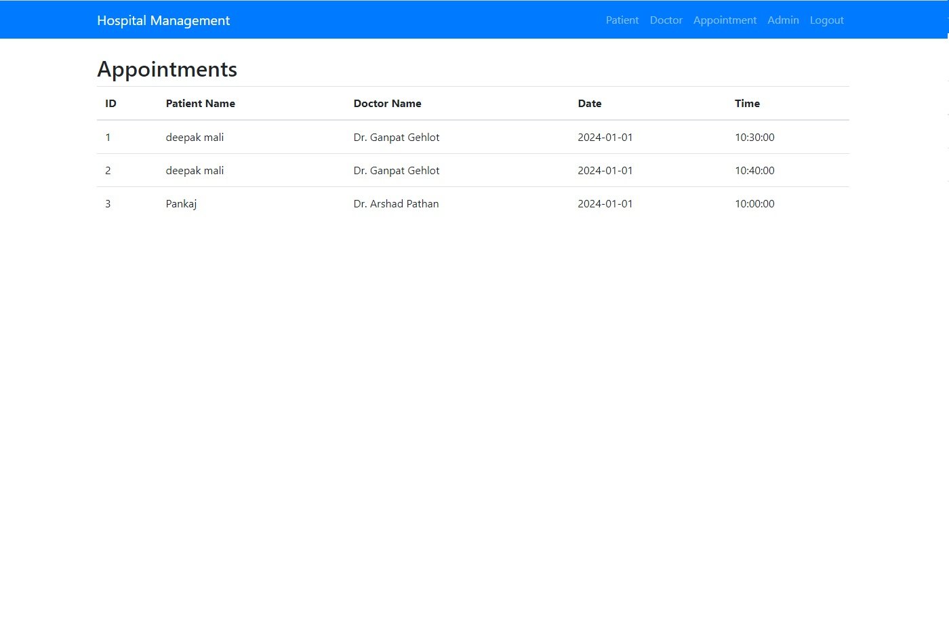Click the Date column header
Viewport: 949px width, 633px height.
click(x=589, y=104)
